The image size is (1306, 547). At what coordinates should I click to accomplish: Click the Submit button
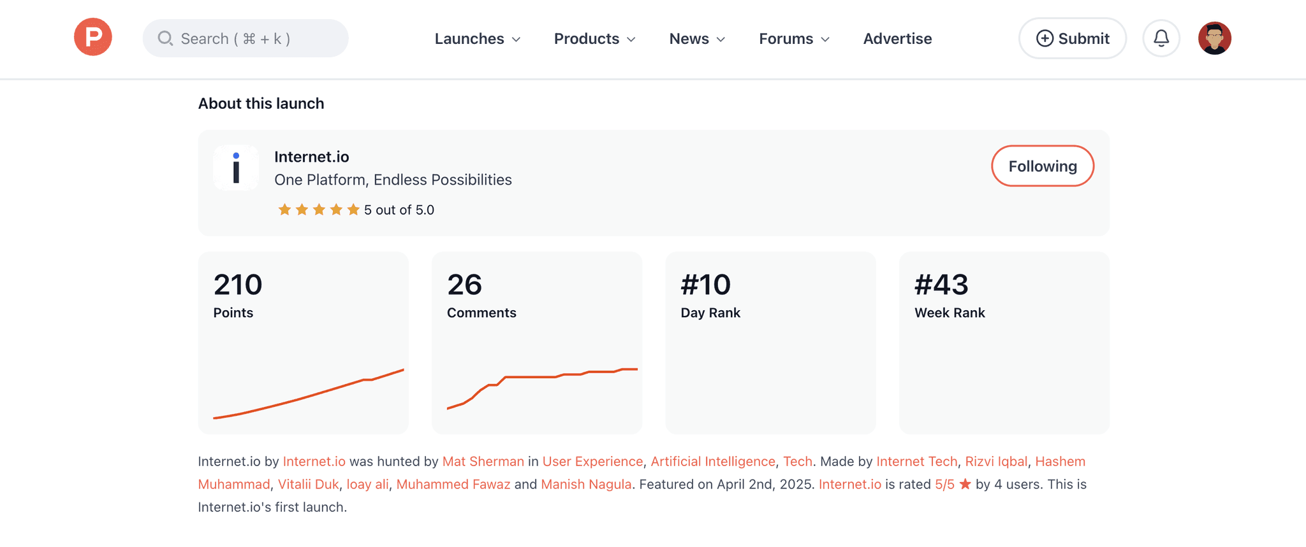pyautogui.click(x=1073, y=38)
